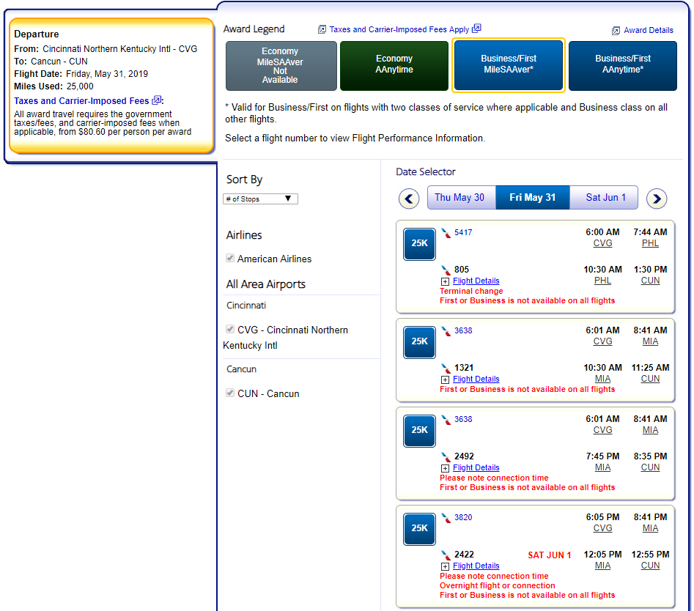This screenshot has width=694, height=611.
Task: Select 25K award for flight 5417
Action: (x=419, y=243)
